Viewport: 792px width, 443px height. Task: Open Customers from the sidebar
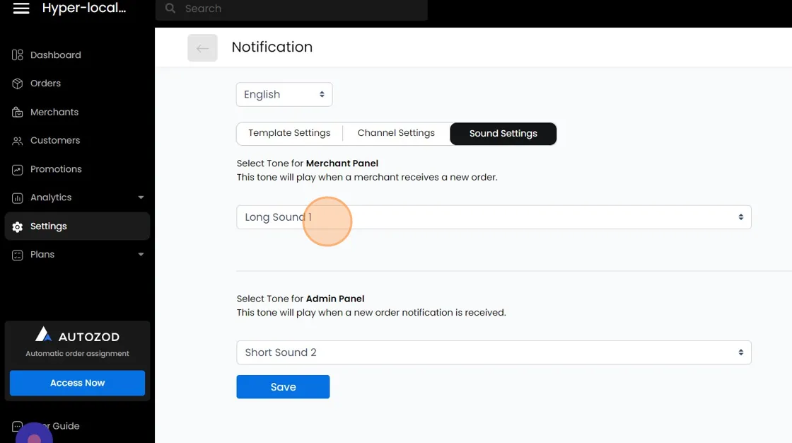[x=77, y=141]
